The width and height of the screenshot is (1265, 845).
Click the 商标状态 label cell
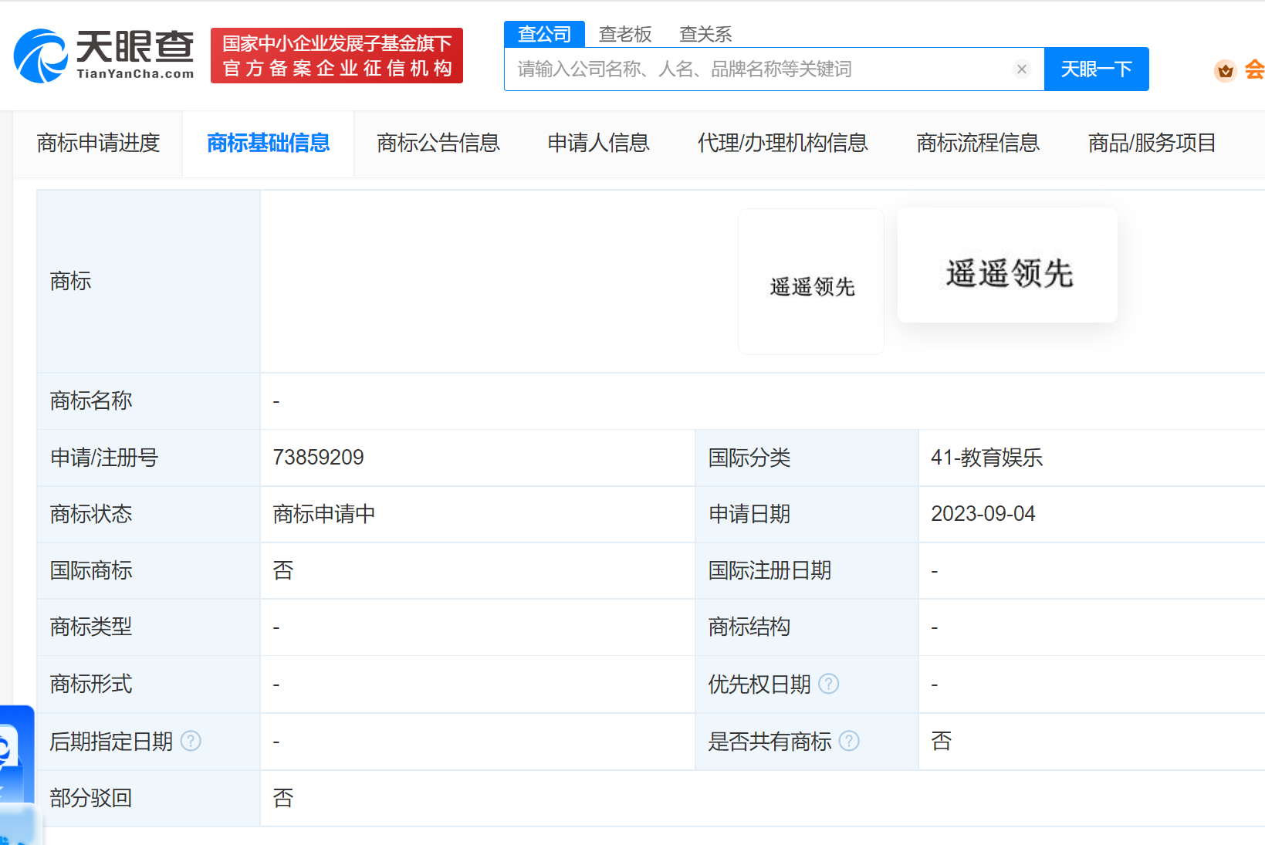(x=149, y=514)
